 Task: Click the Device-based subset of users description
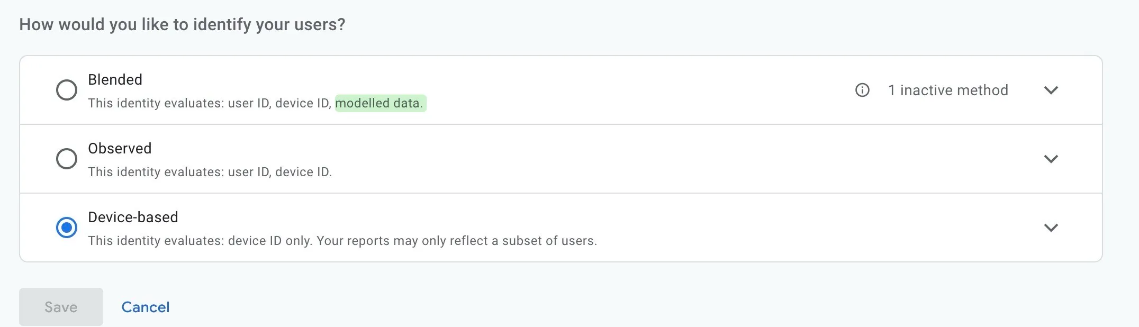click(342, 241)
